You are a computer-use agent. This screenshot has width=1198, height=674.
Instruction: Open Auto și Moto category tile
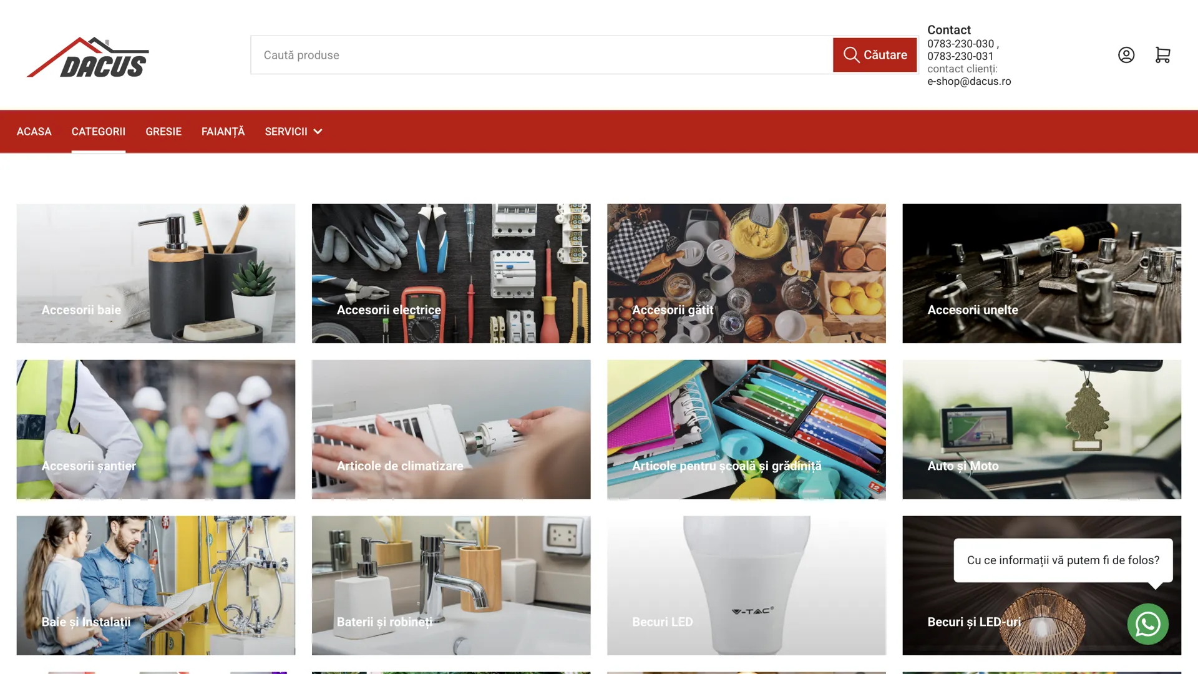coord(1041,429)
